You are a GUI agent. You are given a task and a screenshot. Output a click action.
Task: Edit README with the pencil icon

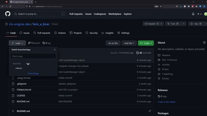[x=150, y=111]
